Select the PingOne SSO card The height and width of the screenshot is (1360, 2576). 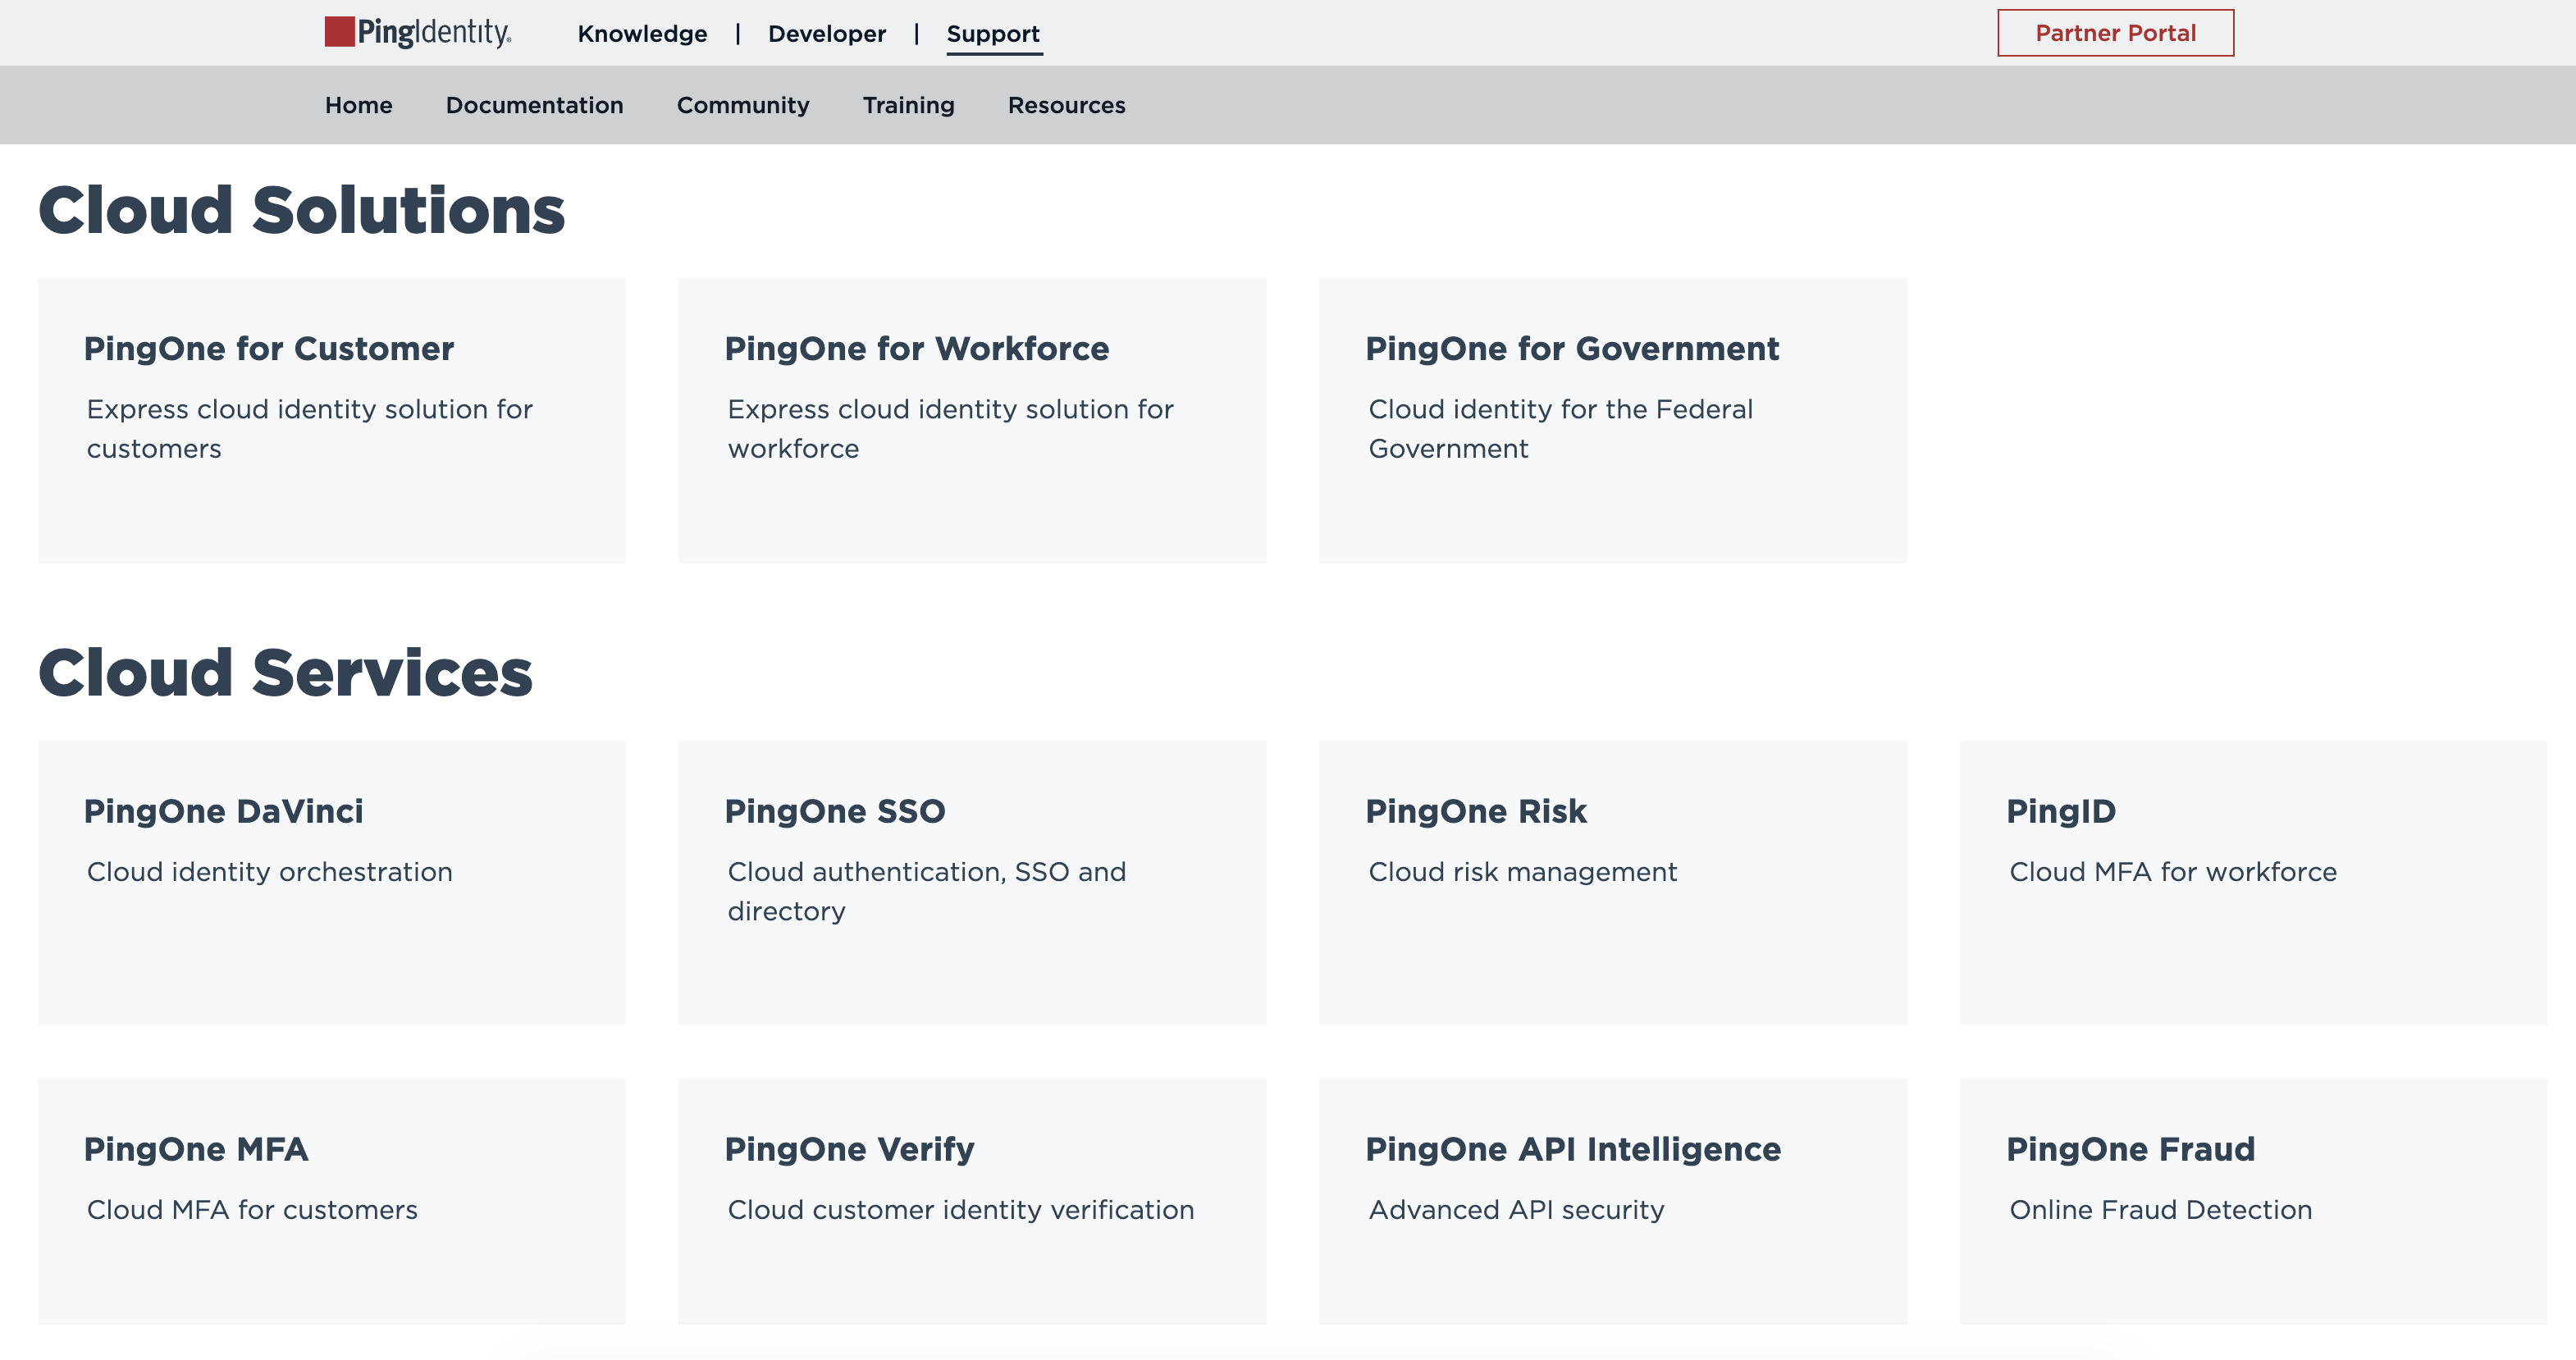[x=972, y=883]
